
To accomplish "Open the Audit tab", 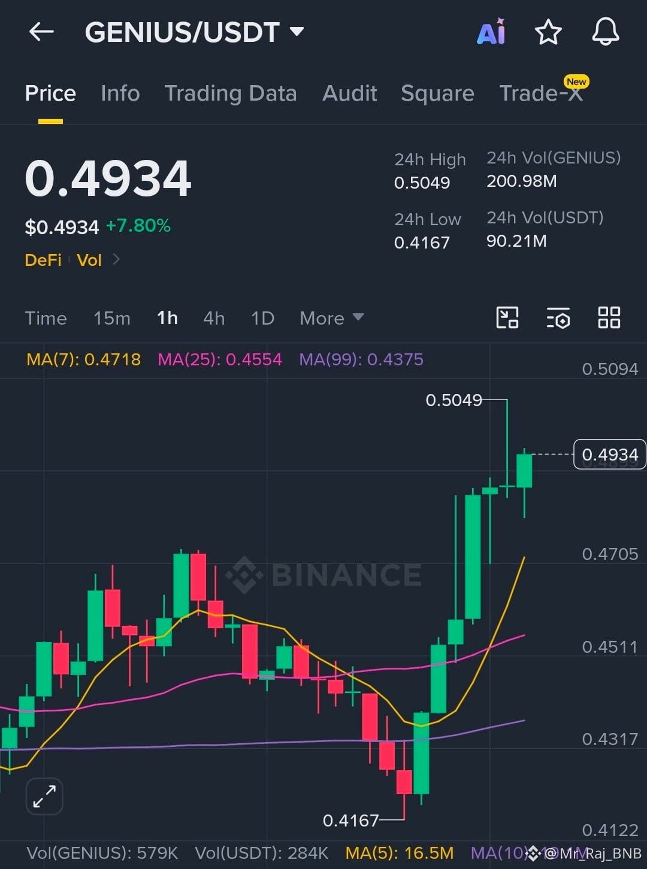I will point(350,93).
